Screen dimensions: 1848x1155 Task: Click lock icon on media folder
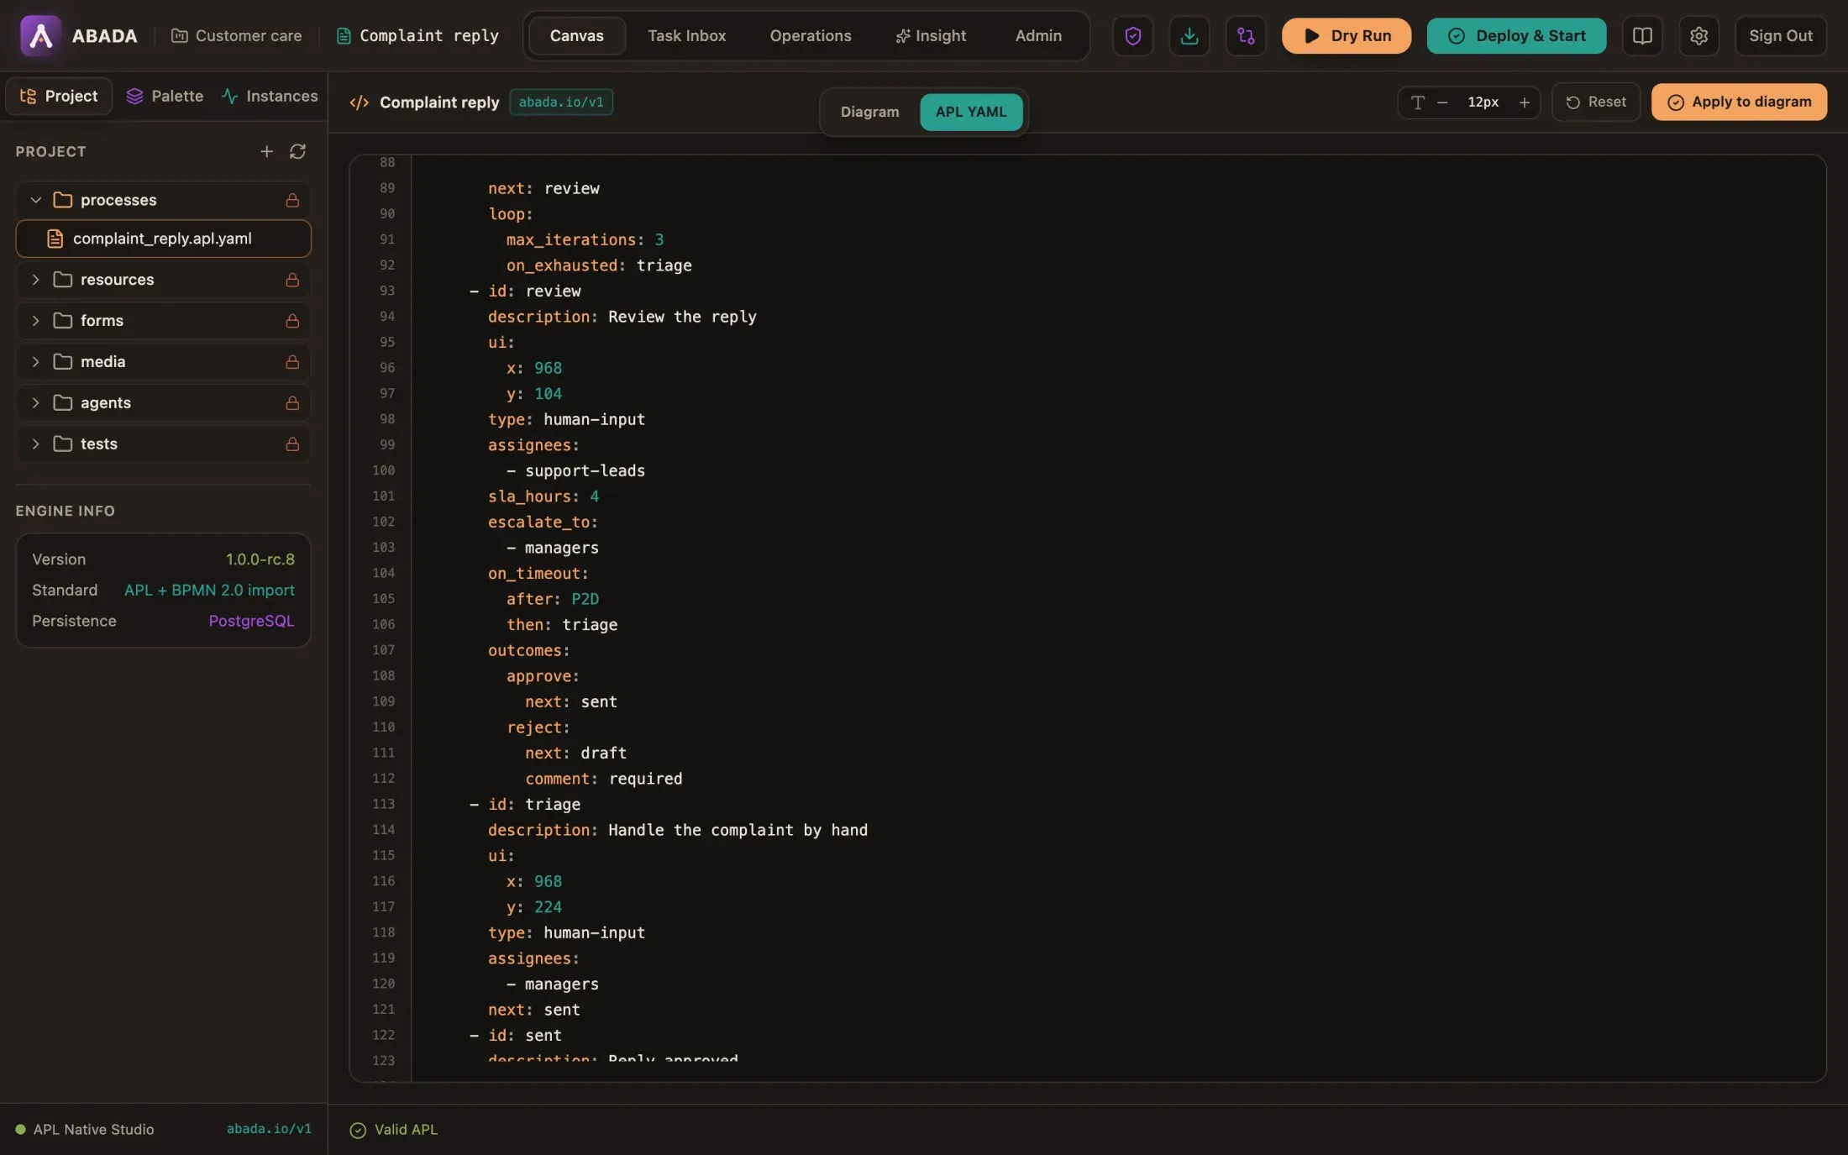[x=291, y=362]
